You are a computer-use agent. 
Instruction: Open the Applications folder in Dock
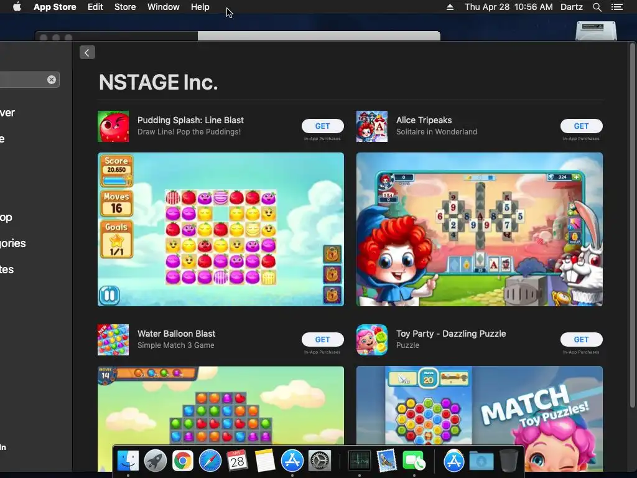(453, 461)
